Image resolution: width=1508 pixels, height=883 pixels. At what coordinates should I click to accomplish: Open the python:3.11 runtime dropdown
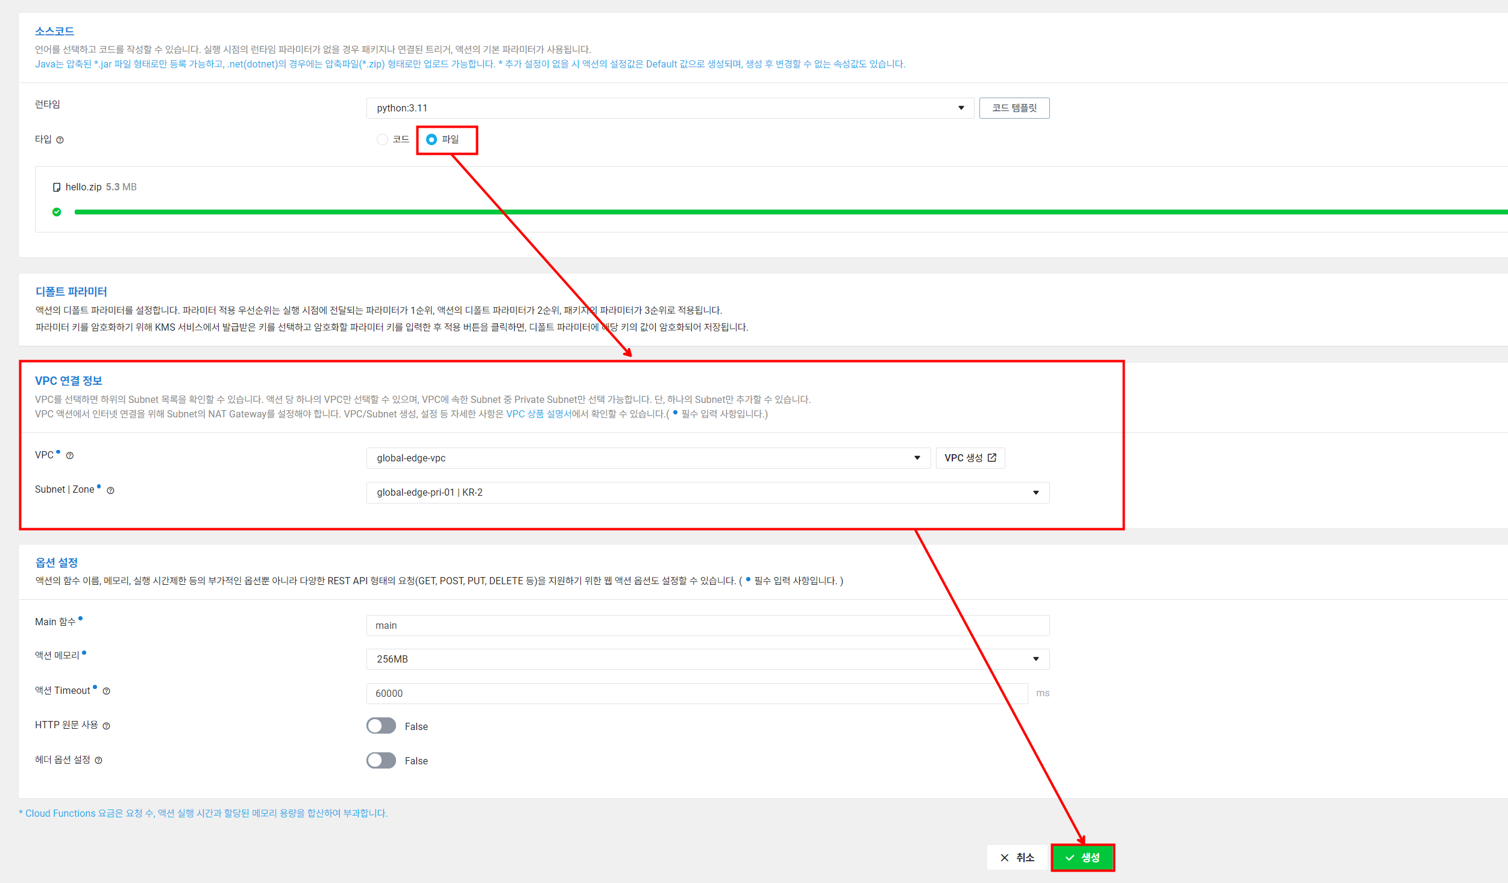click(669, 108)
